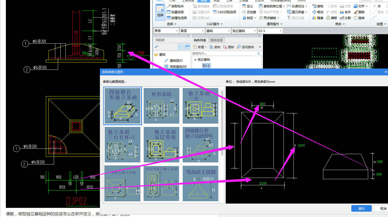Choose the 杯形基础 thumbnail
Viewport: 388px width, 217px height.
pos(162,106)
